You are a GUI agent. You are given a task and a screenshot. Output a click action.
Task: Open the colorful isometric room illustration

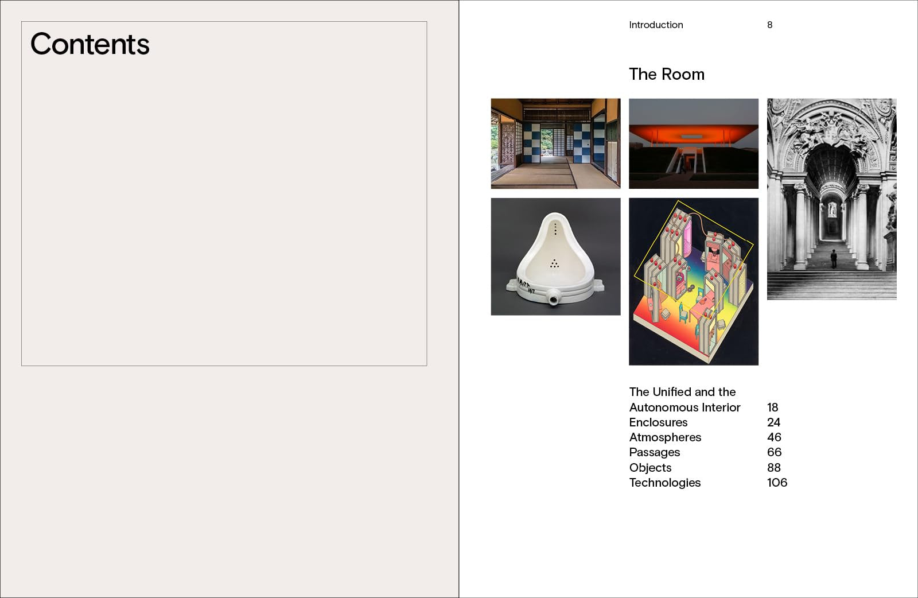click(x=694, y=281)
